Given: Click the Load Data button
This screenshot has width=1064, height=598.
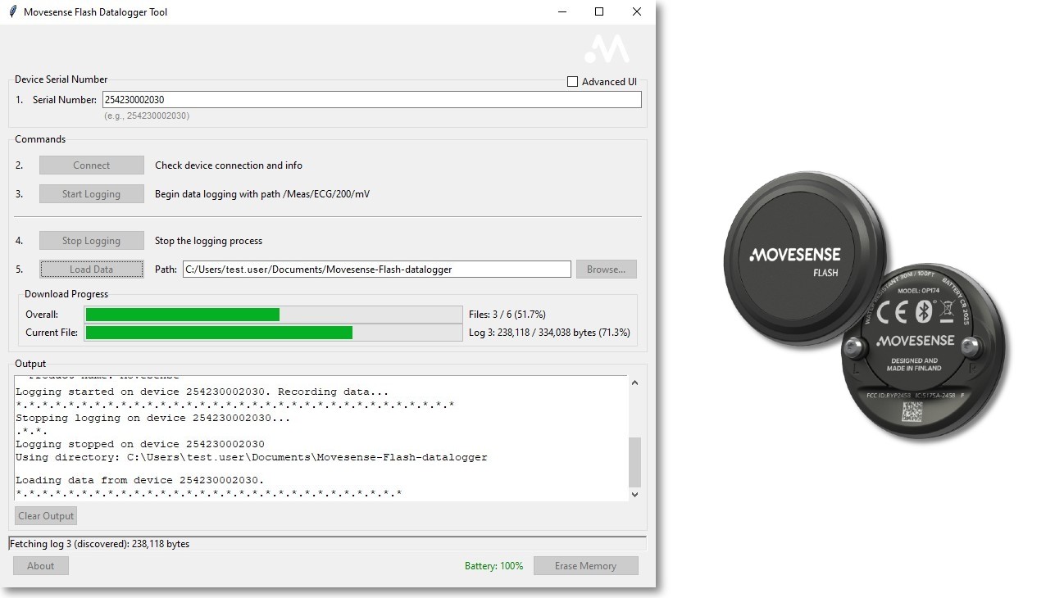Looking at the screenshot, I should click(92, 270).
